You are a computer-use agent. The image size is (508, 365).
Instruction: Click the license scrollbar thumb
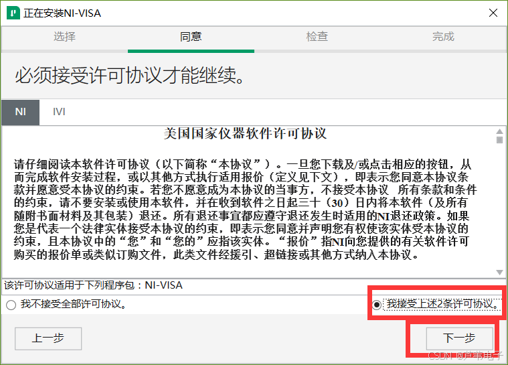[x=499, y=140]
